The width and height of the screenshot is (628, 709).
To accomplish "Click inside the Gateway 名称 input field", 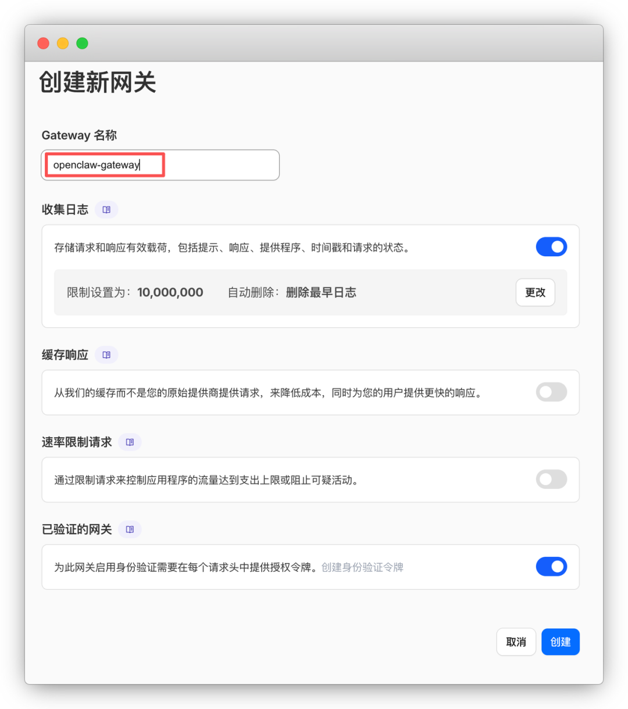I will (x=160, y=165).
